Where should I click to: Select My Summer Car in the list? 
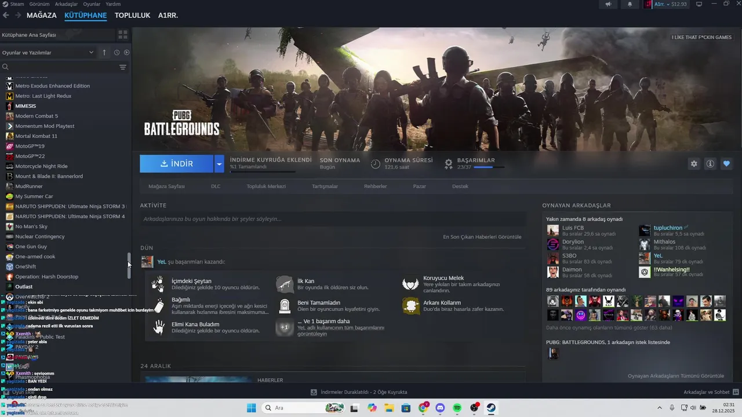34,196
